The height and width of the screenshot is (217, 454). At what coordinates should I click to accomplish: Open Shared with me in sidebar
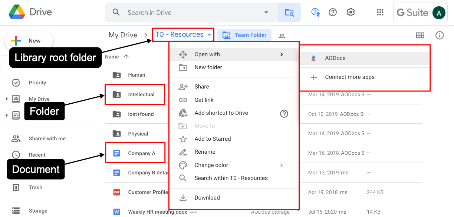click(x=47, y=138)
